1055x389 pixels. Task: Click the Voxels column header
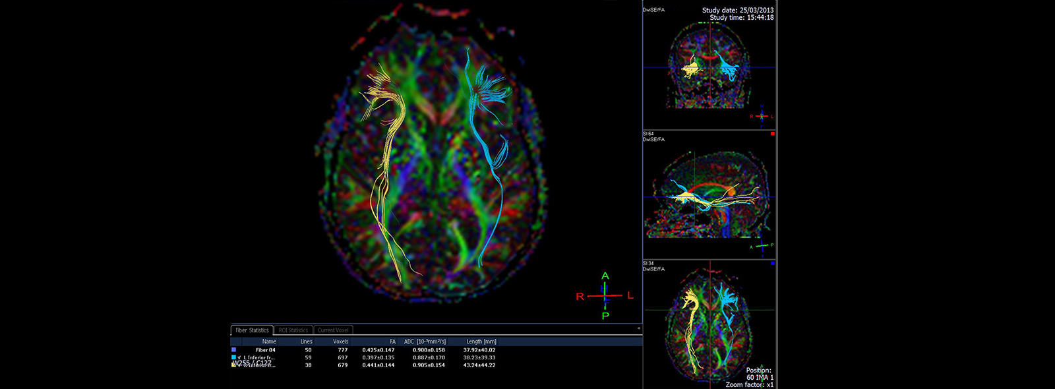(x=340, y=342)
